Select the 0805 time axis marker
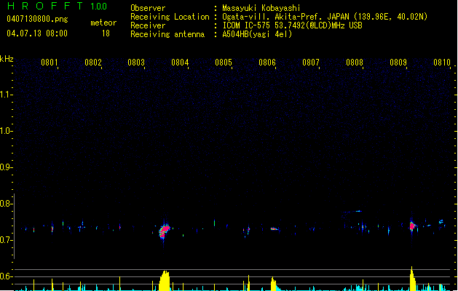This screenshot has height=291, width=458. [x=224, y=63]
